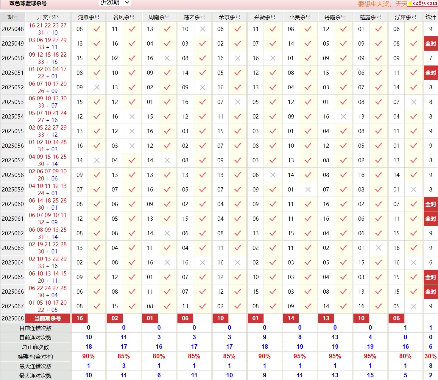
Task: Click current kill number 13 under 丹霞杀号
Action: (326, 318)
